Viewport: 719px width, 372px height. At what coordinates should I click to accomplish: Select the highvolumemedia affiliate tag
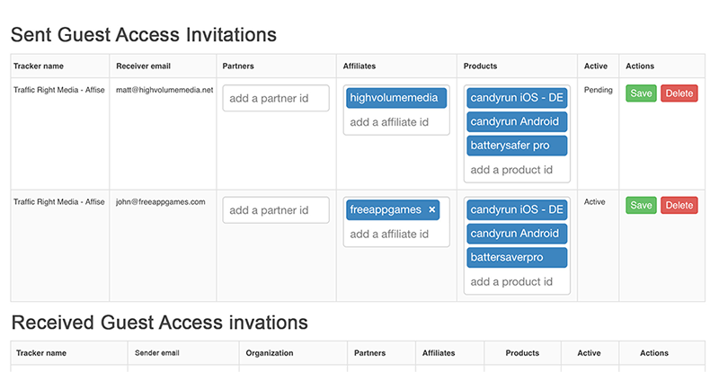click(394, 98)
